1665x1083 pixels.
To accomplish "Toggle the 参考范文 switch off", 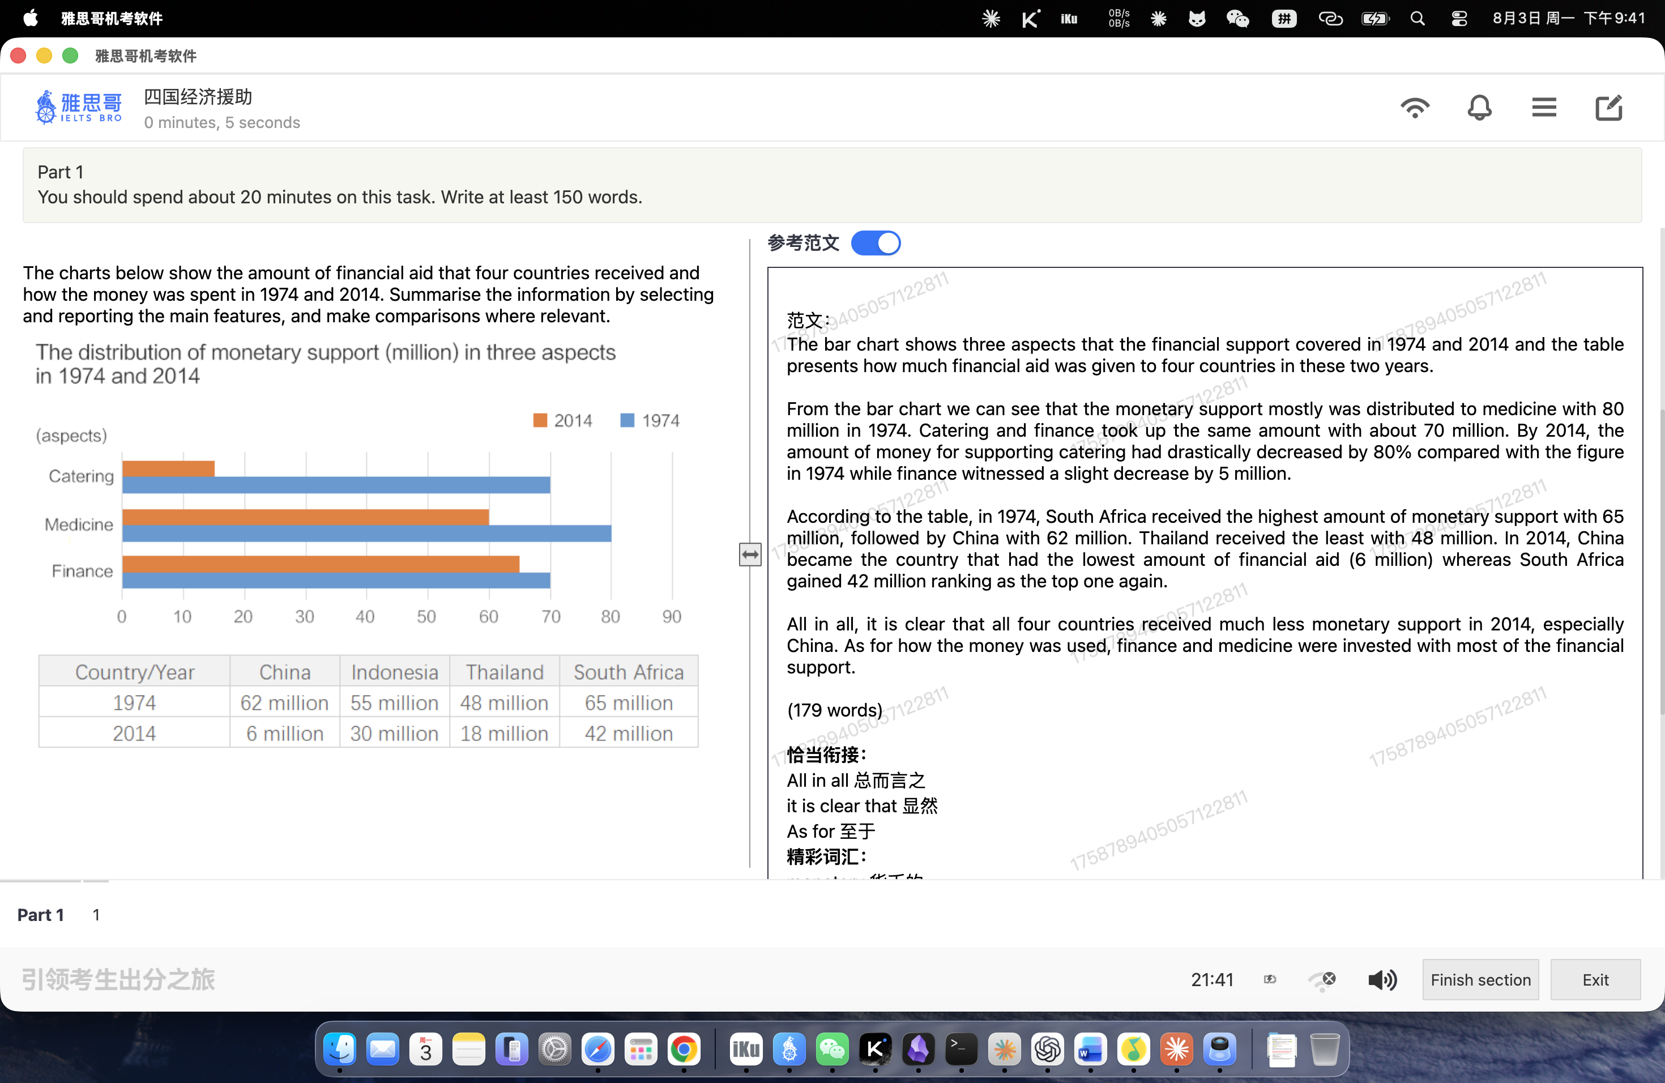I will point(875,244).
